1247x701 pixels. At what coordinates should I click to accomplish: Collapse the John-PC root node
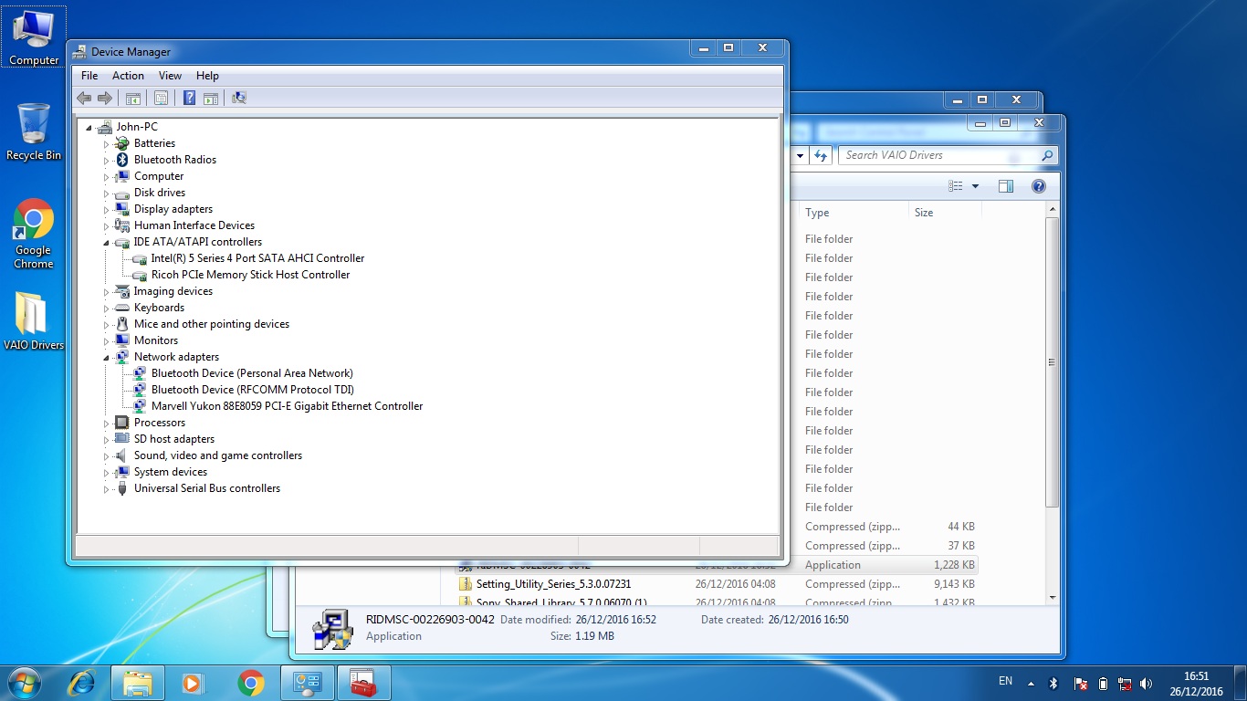point(89,128)
